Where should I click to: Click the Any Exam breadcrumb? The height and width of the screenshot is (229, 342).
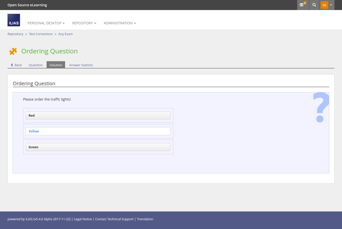66,34
